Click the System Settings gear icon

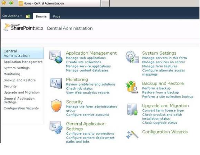[132, 57]
